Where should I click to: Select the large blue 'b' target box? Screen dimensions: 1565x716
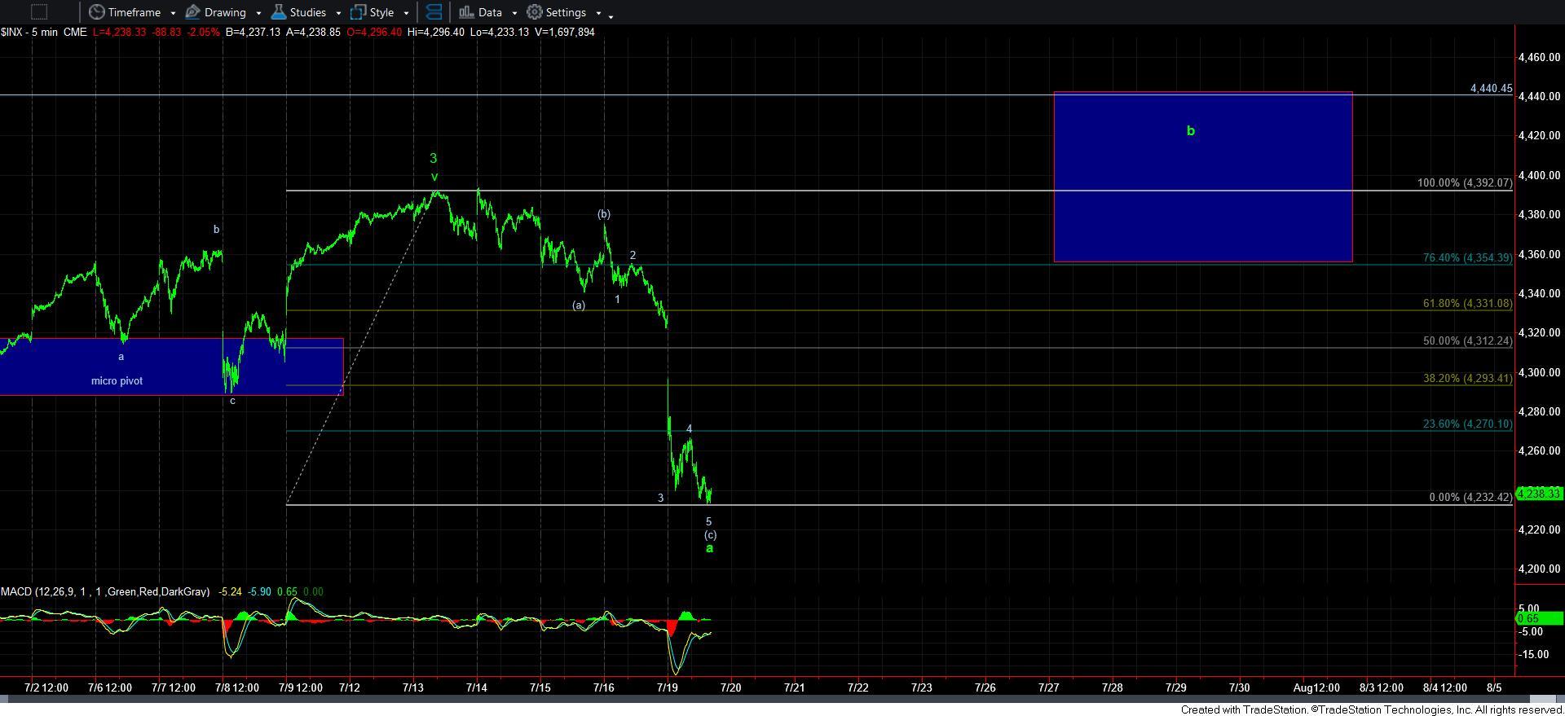pyautogui.click(x=1202, y=177)
